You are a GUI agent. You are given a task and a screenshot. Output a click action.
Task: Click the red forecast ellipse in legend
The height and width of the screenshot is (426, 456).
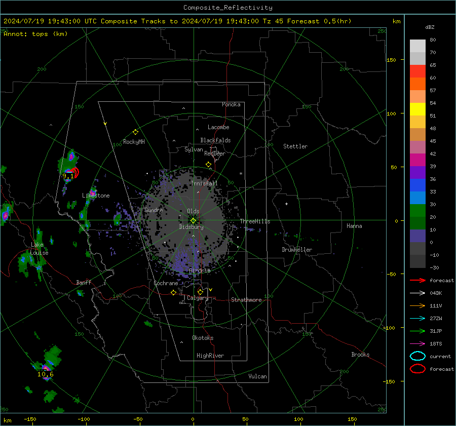point(417,369)
